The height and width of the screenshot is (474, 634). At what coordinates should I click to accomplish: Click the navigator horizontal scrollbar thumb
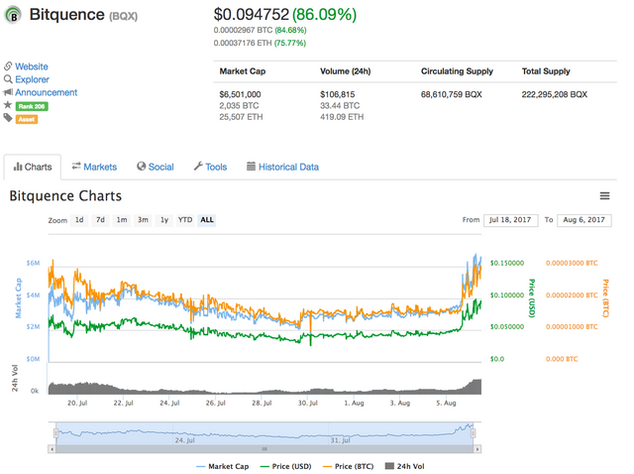point(264,449)
